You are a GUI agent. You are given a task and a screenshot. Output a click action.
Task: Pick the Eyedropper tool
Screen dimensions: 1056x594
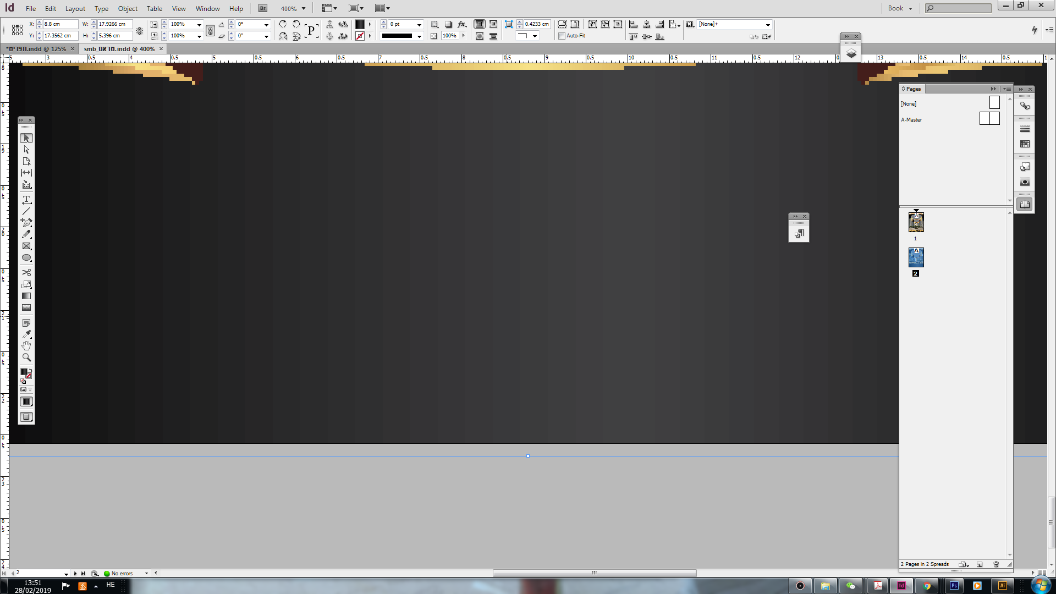click(26, 334)
